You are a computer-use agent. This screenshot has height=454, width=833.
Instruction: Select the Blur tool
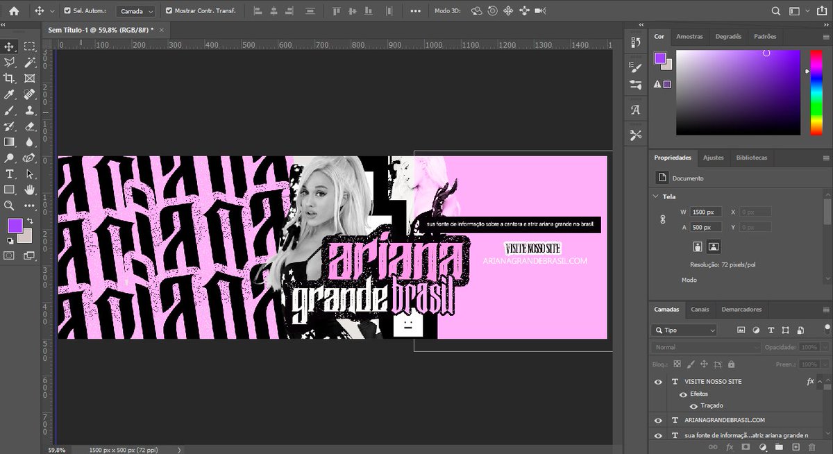[30, 142]
